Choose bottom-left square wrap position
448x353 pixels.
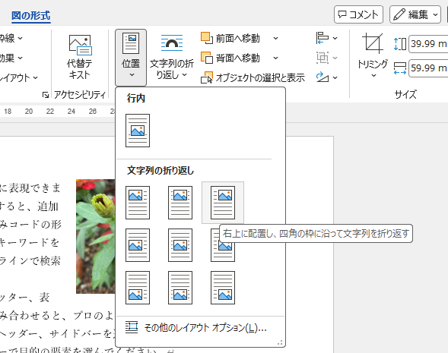[x=138, y=288]
